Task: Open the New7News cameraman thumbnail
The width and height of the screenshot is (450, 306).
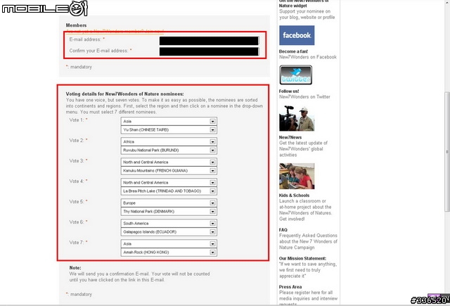Action: pyautogui.click(x=297, y=118)
